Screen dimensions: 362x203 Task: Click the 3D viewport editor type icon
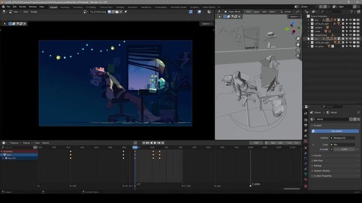tap(219, 12)
